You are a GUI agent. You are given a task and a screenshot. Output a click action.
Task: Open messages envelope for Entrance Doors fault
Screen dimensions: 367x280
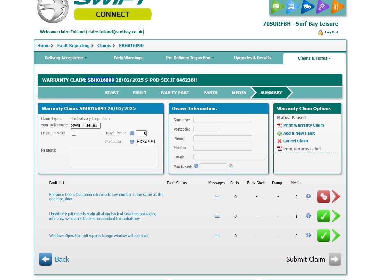(217, 196)
